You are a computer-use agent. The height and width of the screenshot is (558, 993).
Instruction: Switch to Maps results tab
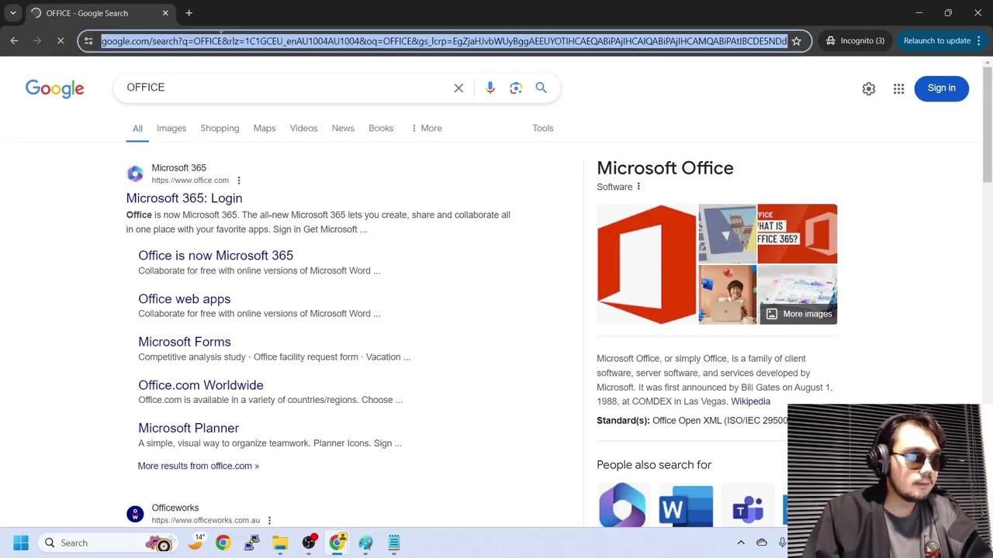[265, 129]
